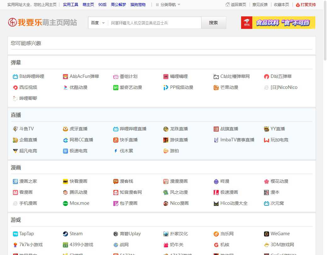Click the 芒果动漫 mango icon

coord(216,87)
